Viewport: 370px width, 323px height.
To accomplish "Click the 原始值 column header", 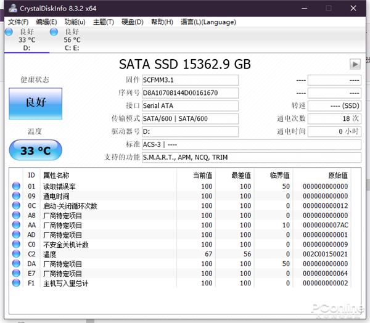I will 338,175.
